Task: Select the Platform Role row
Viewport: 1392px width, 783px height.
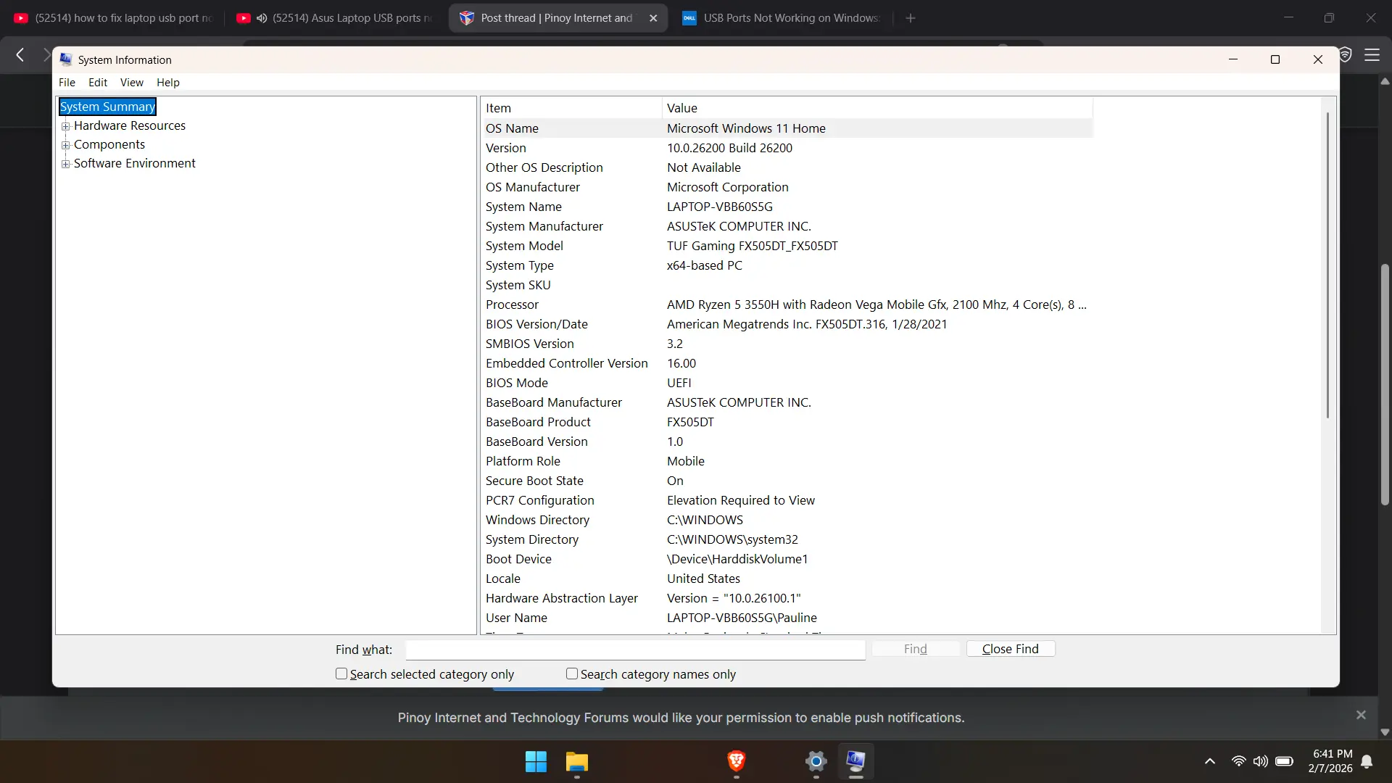Action: [788, 461]
